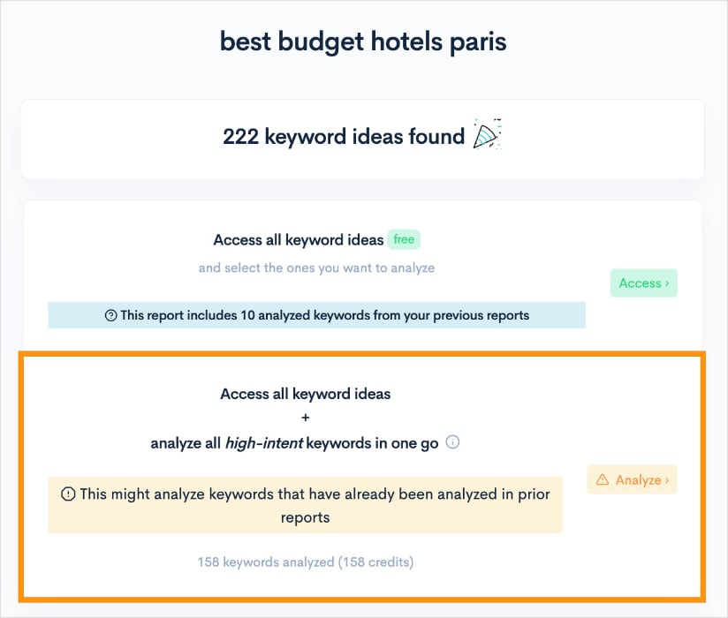Viewport: 728px width, 618px height.
Task: Open the high-intent keywords info tooltip icon
Action: 453,442
